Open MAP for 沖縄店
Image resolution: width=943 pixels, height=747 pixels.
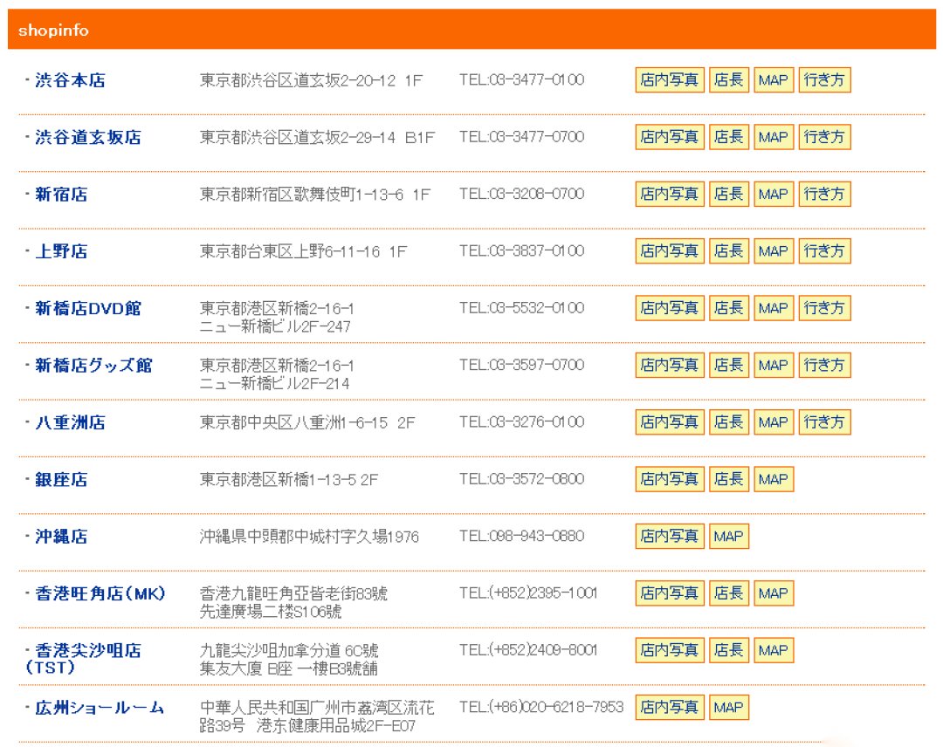coord(729,536)
